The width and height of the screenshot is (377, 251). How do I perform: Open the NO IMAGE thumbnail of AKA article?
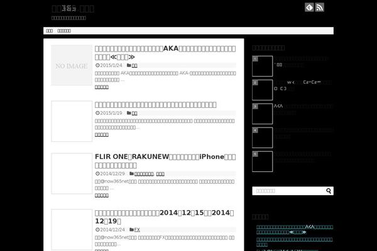coord(72,65)
